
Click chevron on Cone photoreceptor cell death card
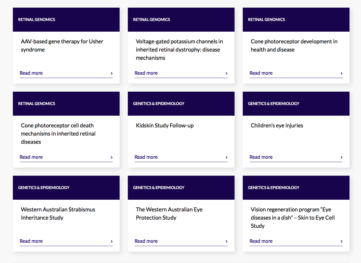click(112, 157)
